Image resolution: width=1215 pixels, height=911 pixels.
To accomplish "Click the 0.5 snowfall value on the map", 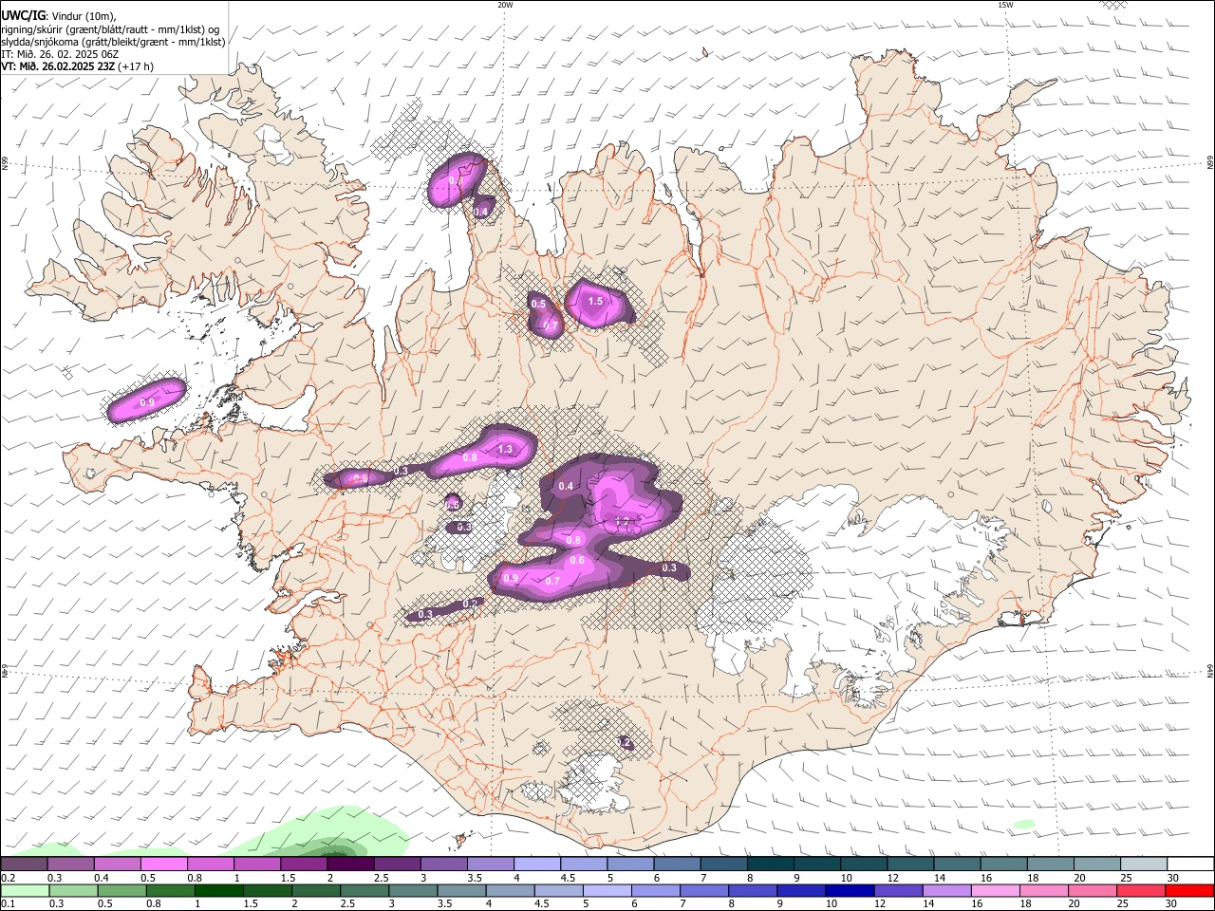I will 538,304.
